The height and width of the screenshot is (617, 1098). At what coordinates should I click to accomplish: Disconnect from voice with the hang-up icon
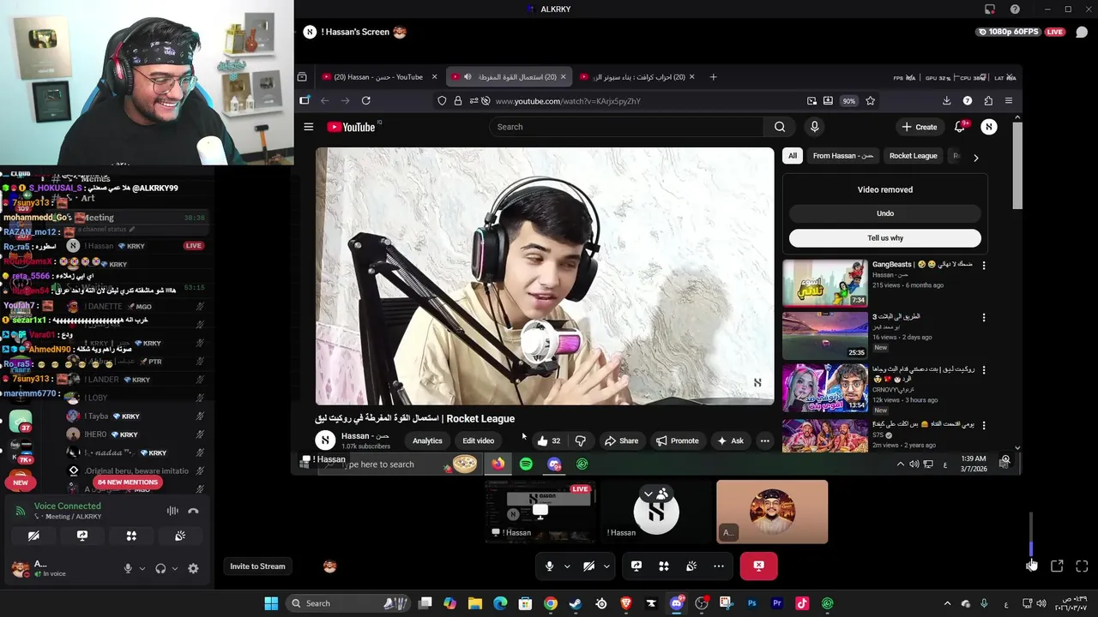pyautogui.click(x=193, y=511)
